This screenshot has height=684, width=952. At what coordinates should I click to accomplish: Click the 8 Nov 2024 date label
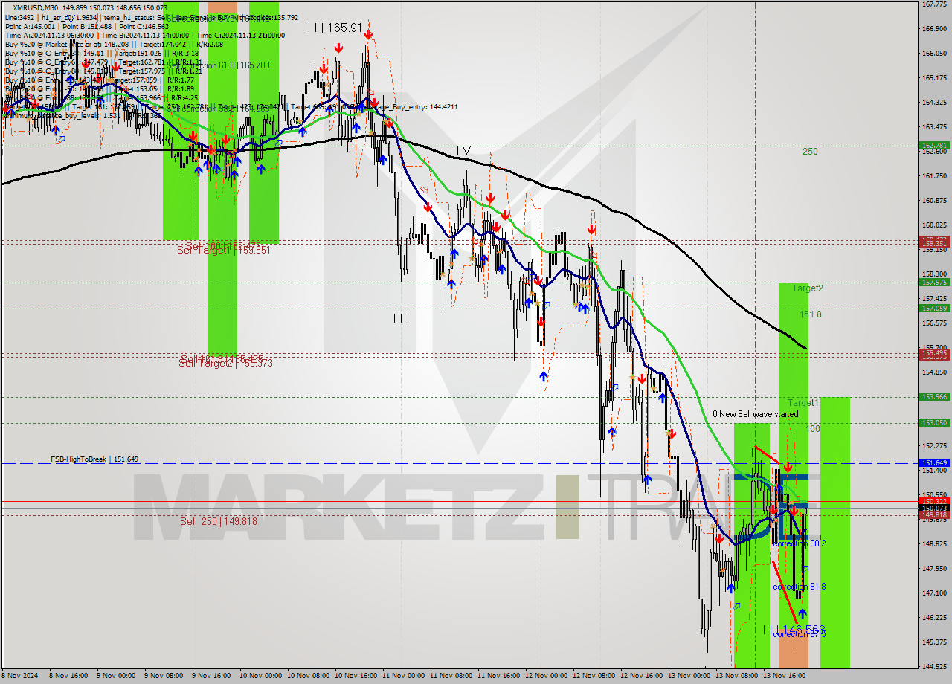18,677
